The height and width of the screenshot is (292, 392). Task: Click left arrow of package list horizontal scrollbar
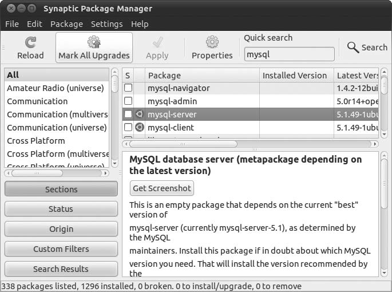click(126, 144)
